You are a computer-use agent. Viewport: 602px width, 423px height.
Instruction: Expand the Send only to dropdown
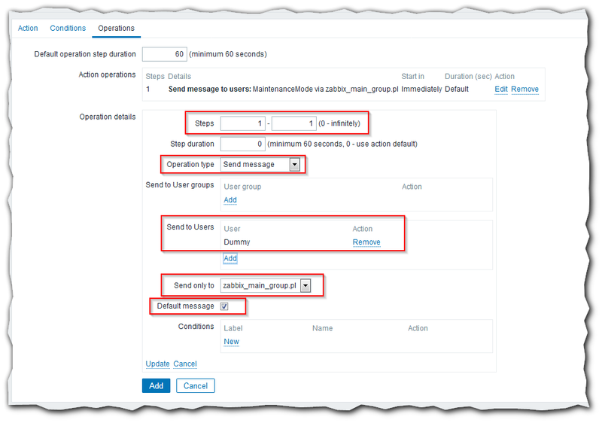click(x=266, y=285)
